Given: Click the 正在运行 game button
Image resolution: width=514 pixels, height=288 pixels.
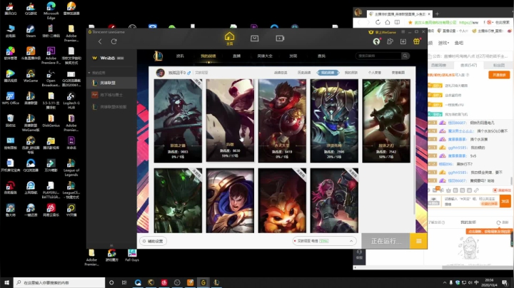Looking at the screenshot, I should pos(385,241).
